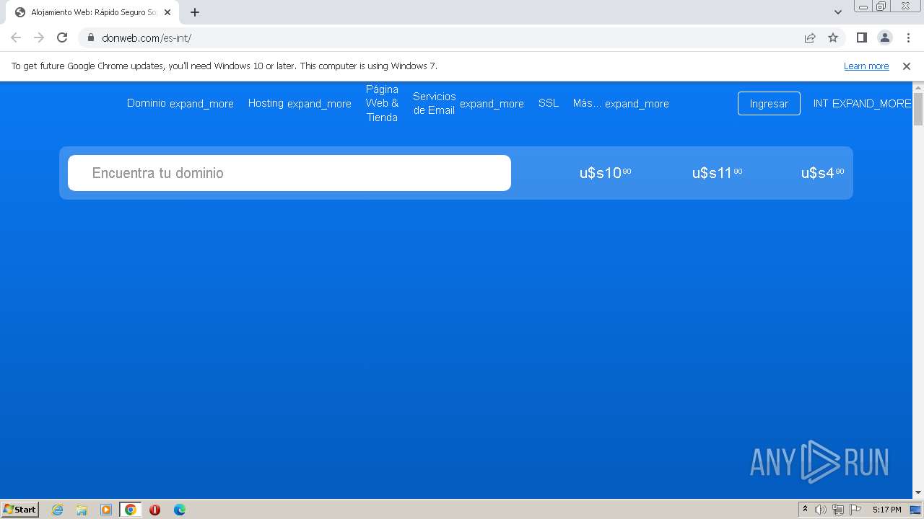Close the Alojamiento Web tab
Image resolution: width=924 pixels, height=519 pixels.
click(167, 12)
